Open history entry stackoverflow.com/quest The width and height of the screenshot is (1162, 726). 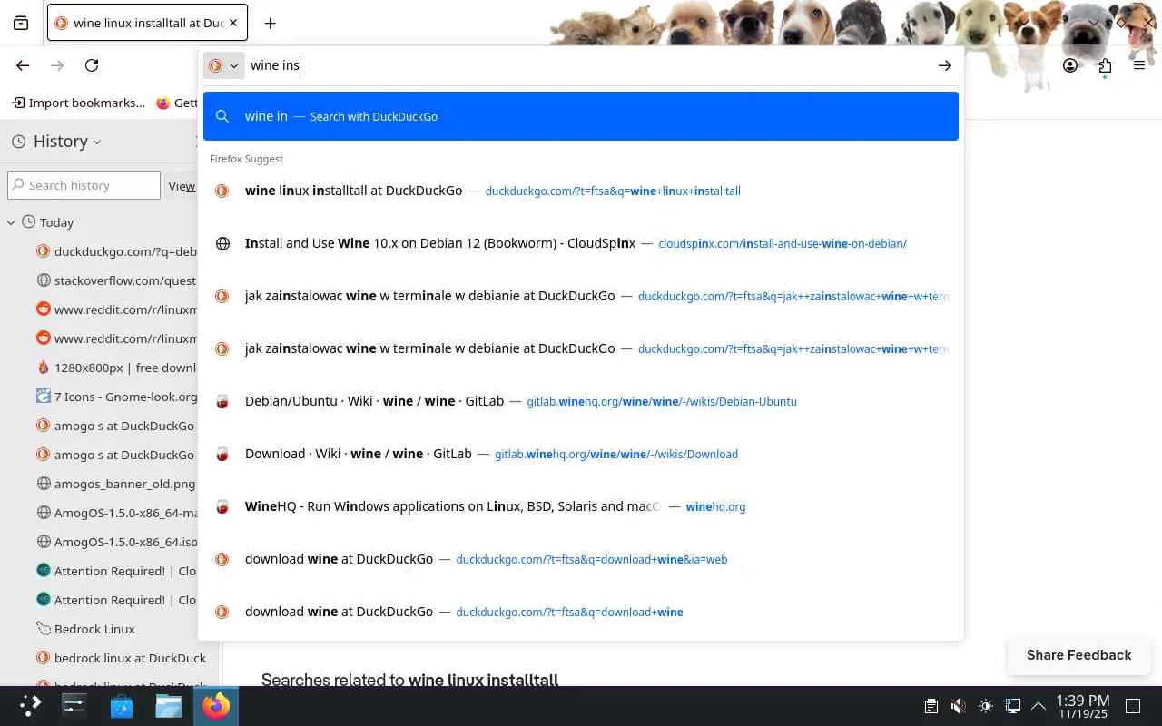click(116, 280)
